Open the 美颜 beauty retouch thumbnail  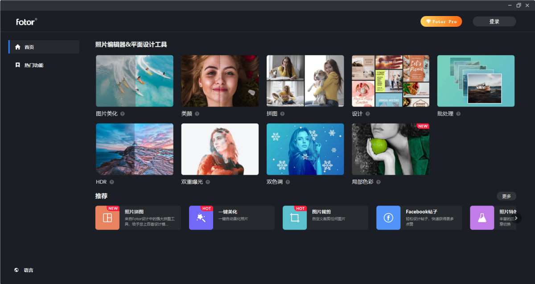pos(220,81)
